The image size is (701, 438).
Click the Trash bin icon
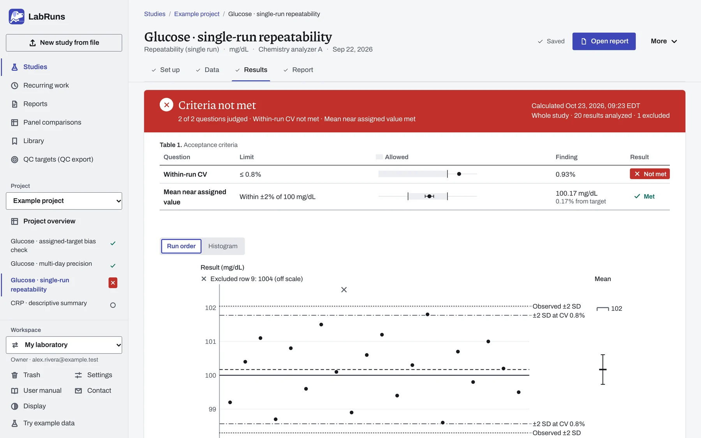14,375
